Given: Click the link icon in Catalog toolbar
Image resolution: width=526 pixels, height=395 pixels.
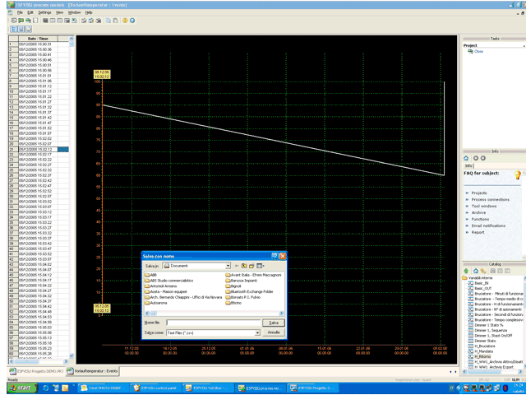Looking at the screenshot, I should (483, 271).
